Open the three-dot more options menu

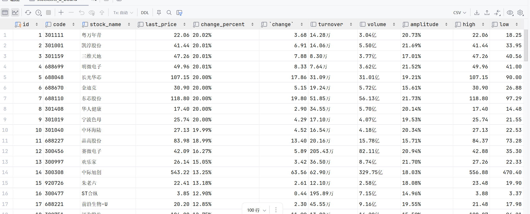click(276, 210)
